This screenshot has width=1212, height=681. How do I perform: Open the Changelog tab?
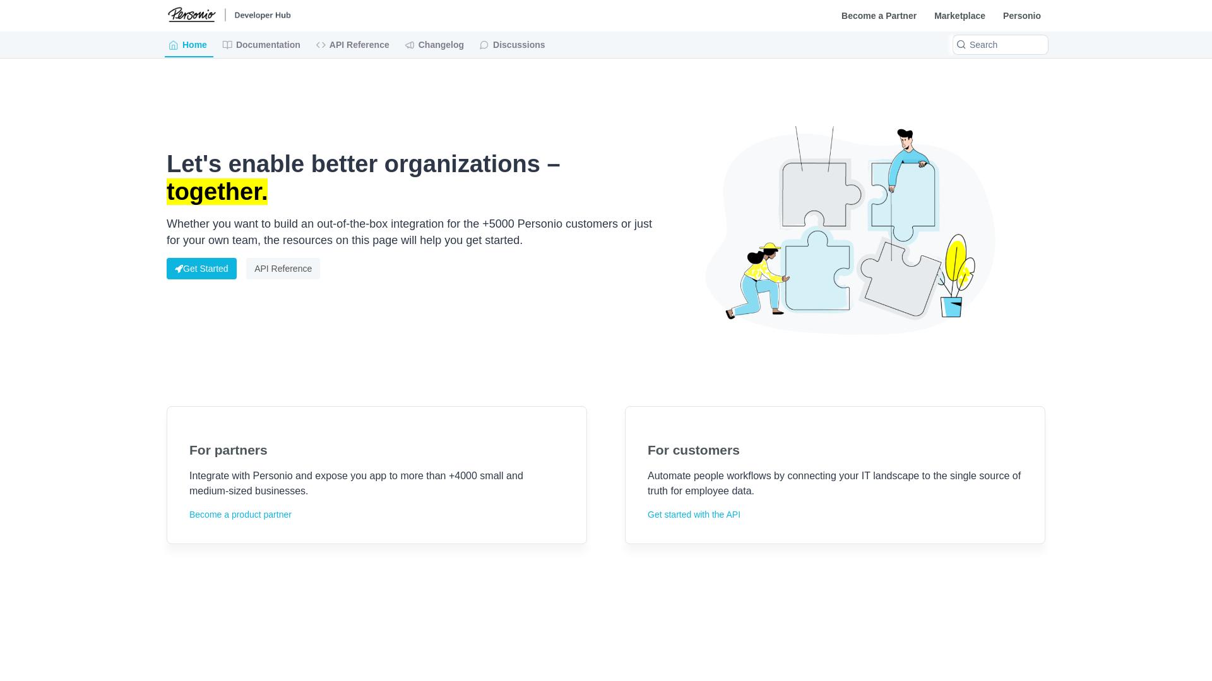434,45
